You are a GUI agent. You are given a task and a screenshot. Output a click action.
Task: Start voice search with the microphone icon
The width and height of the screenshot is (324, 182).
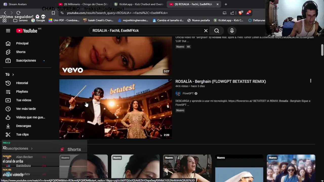[x=232, y=31]
